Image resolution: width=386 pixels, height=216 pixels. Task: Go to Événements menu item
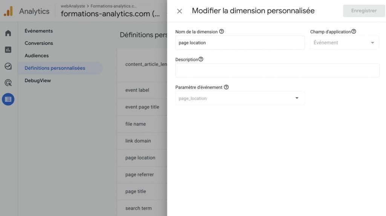pos(39,31)
